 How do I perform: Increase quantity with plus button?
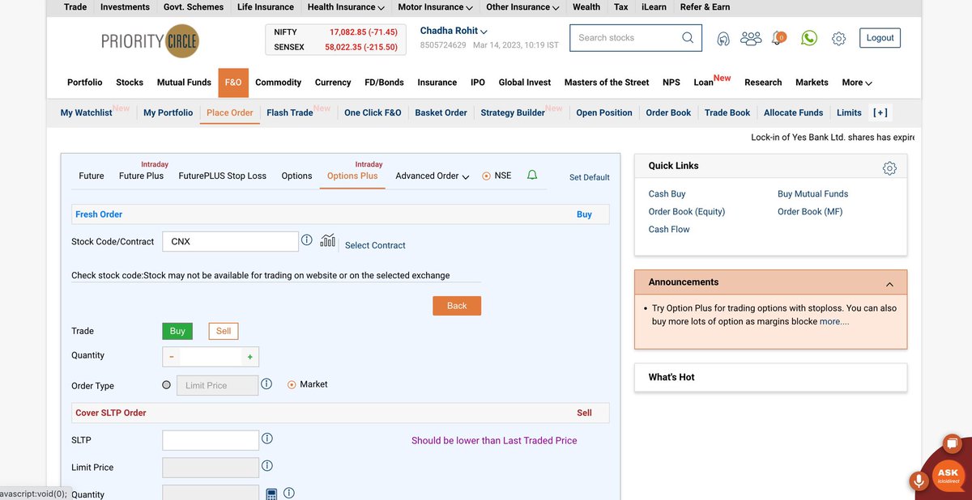point(249,357)
